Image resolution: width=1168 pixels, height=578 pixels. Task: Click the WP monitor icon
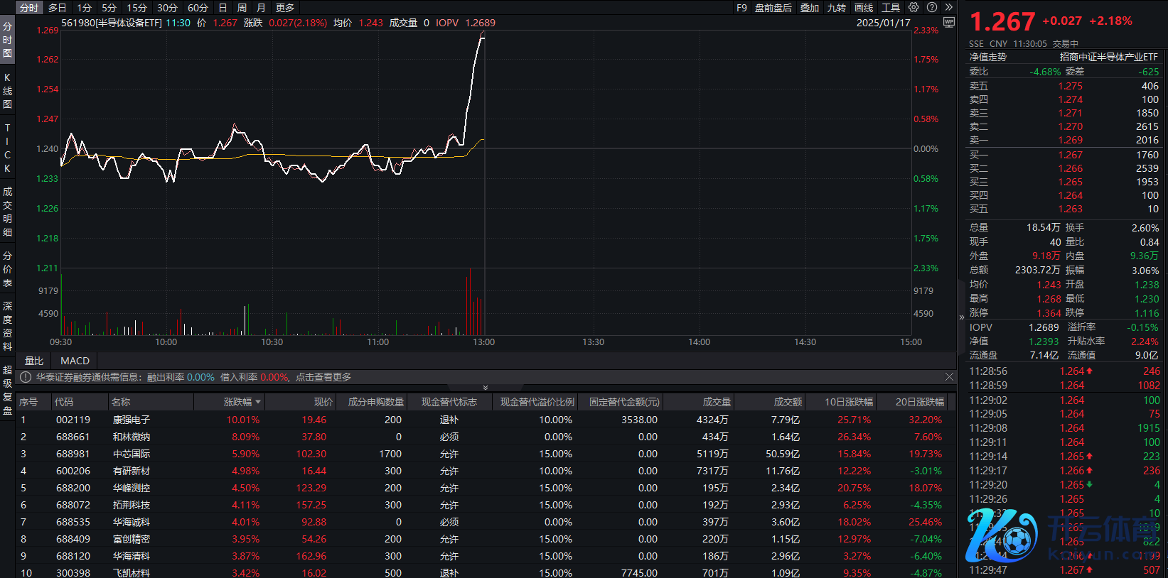click(x=948, y=23)
